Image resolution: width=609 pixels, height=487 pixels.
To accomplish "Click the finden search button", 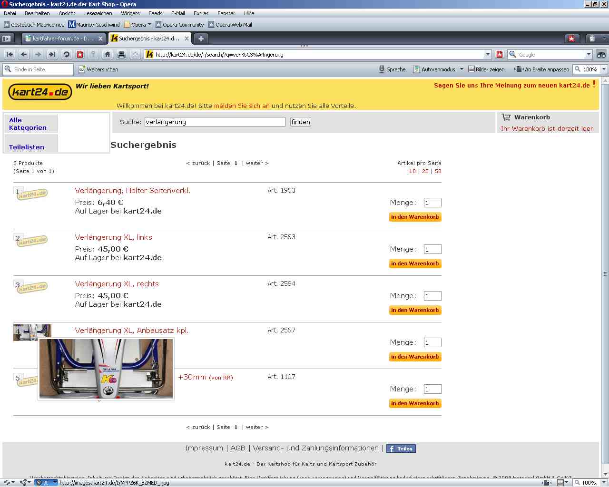I will [x=301, y=122].
